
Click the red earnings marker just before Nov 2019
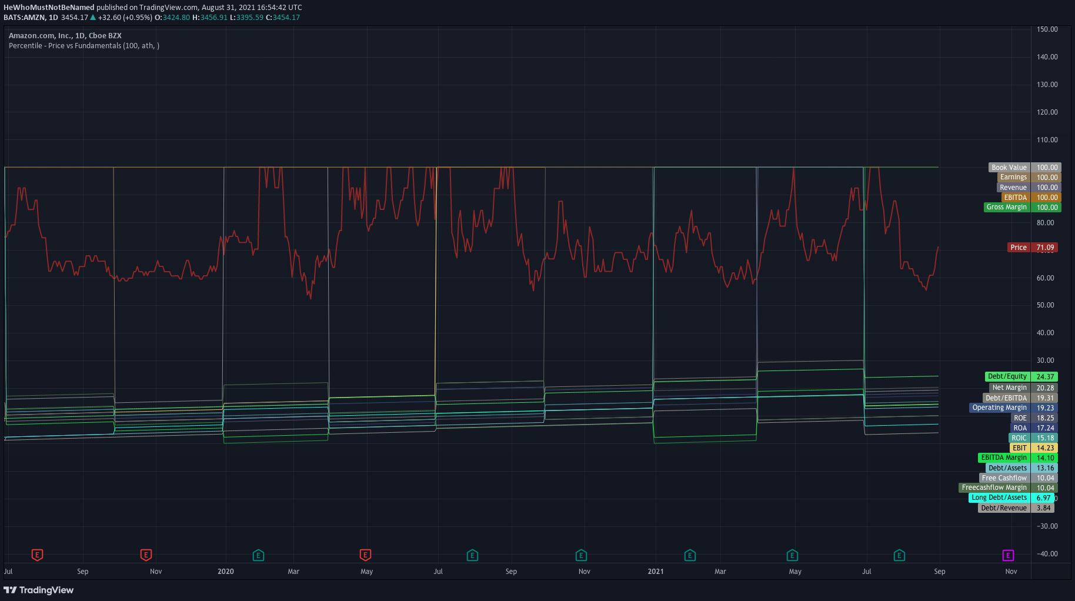click(146, 555)
